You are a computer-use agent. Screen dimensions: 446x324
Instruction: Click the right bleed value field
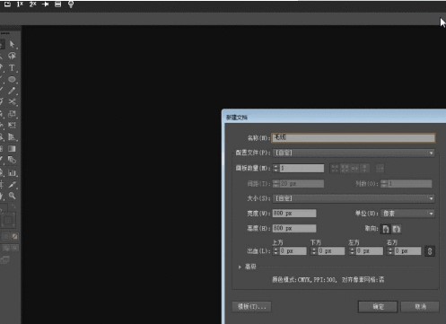(x=407, y=251)
